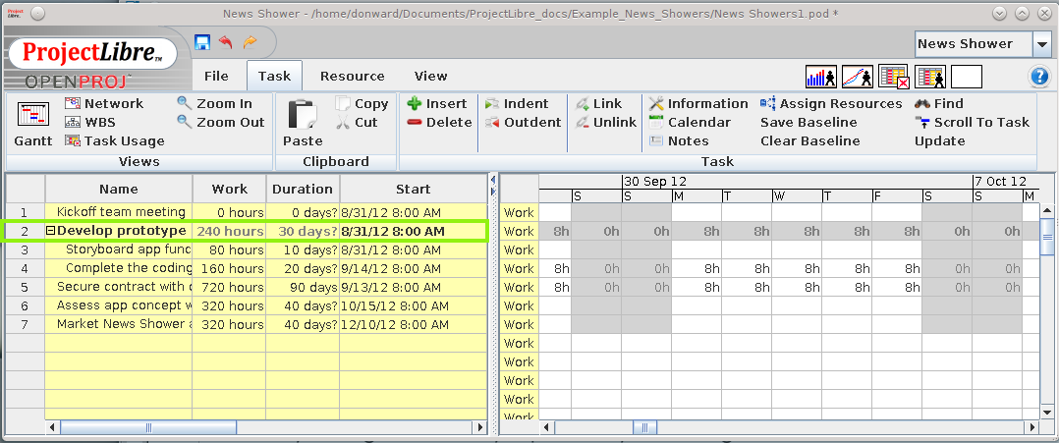Viewport: 1059px width, 443px height.
Task: Click the Update button
Action: point(939,141)
